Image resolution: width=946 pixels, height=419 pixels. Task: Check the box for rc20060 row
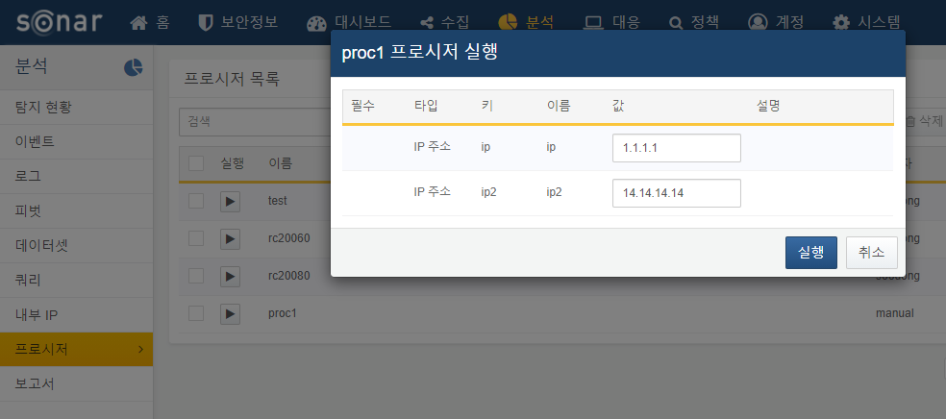196,238
